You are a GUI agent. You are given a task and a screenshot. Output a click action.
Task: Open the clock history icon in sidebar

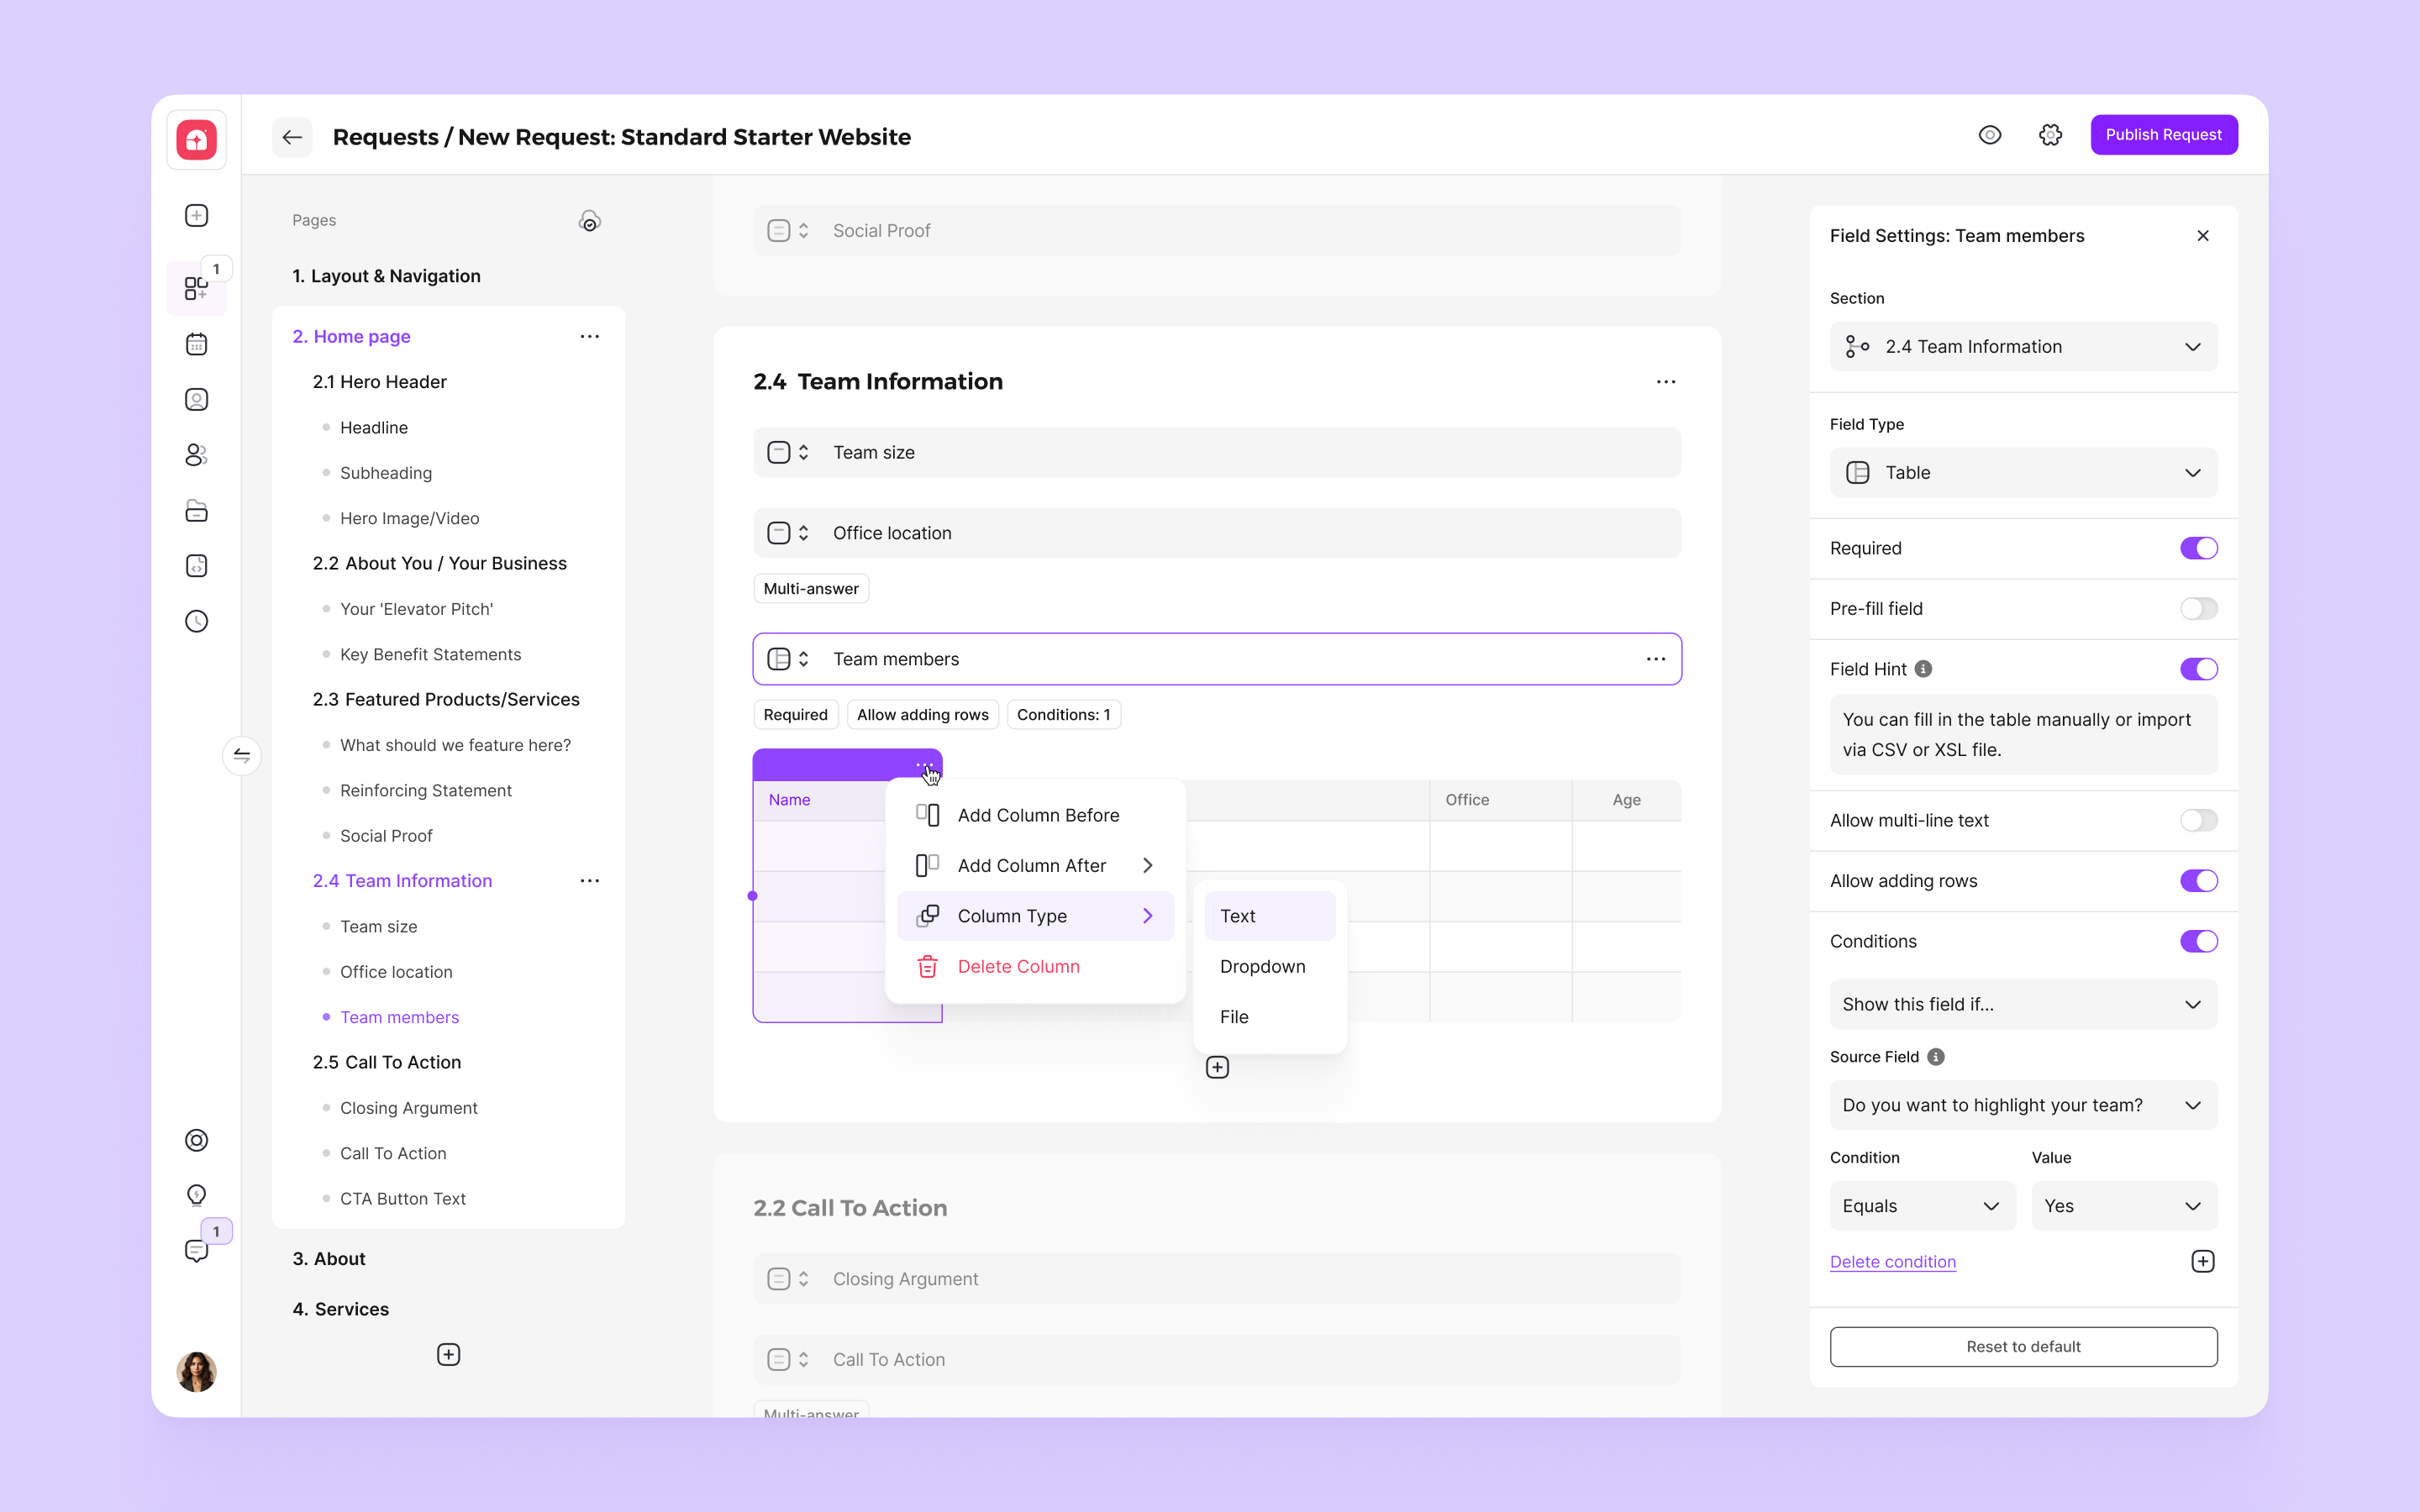coord(197,621)
